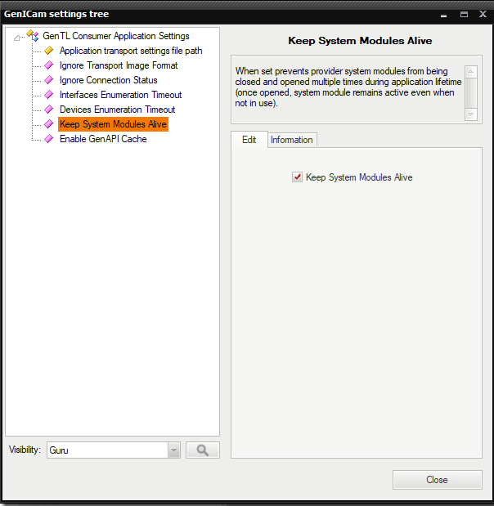Click the pink diamond icon beside Ignore Transport Image Format

(x=48, y=65)
